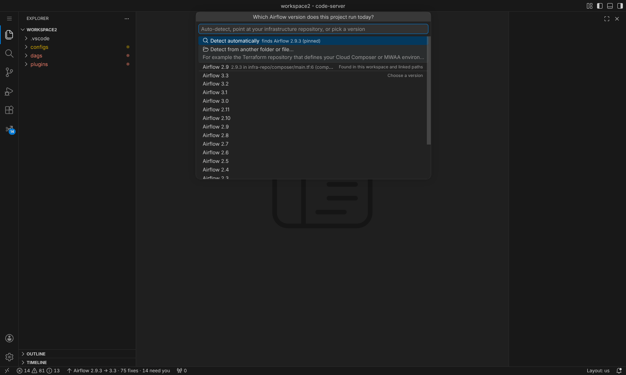Toggle the bottom Panel visibility

tap(610, 6)
